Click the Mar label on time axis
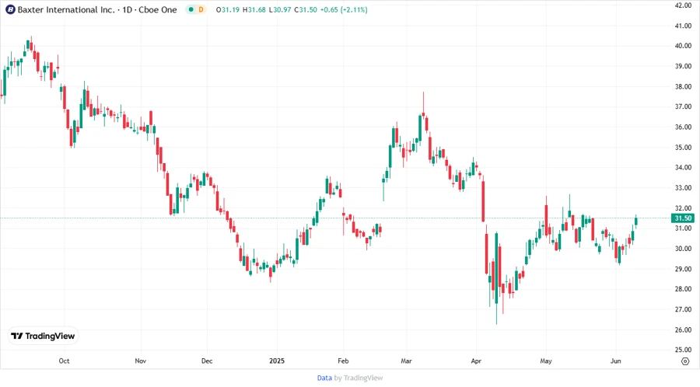 click(x=406, y=361)
